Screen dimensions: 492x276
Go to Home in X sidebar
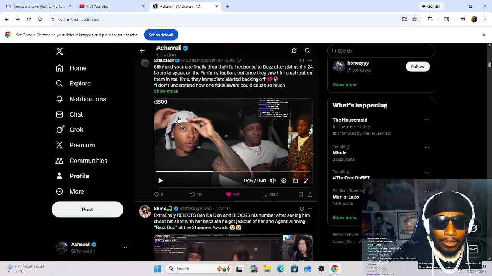click(x=71, y=68)
